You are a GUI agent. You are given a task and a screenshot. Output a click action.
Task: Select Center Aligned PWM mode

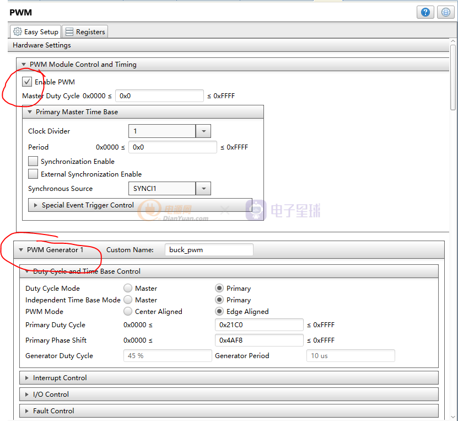pos(128,312)
